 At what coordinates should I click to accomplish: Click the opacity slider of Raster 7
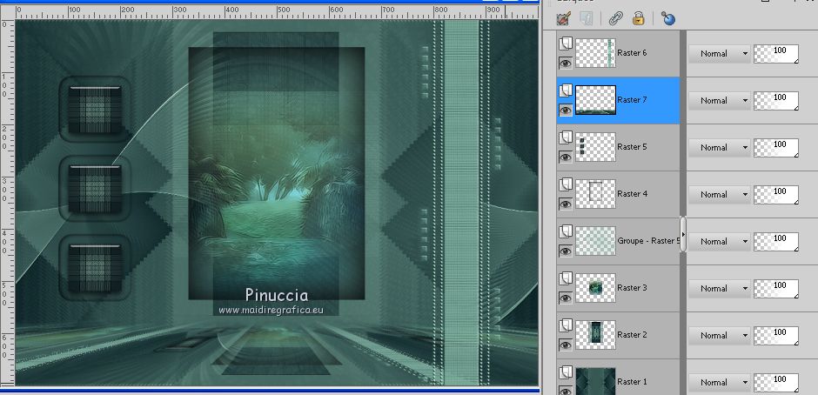(776, 101)
